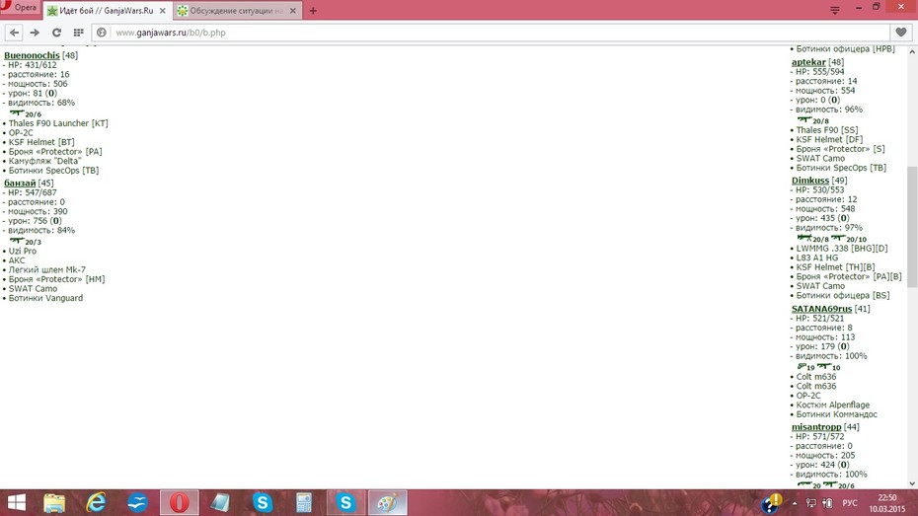918x516 pixels.
Task: Click aptekar weapon icon 20/8
Action: (x=804, y=120)
